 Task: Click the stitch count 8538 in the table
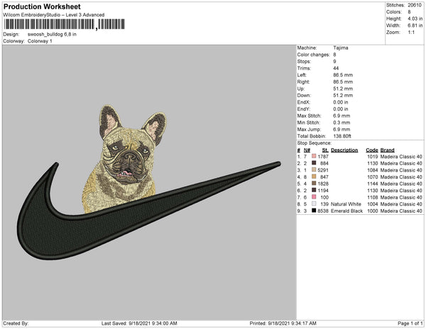[x=323, y=211]
